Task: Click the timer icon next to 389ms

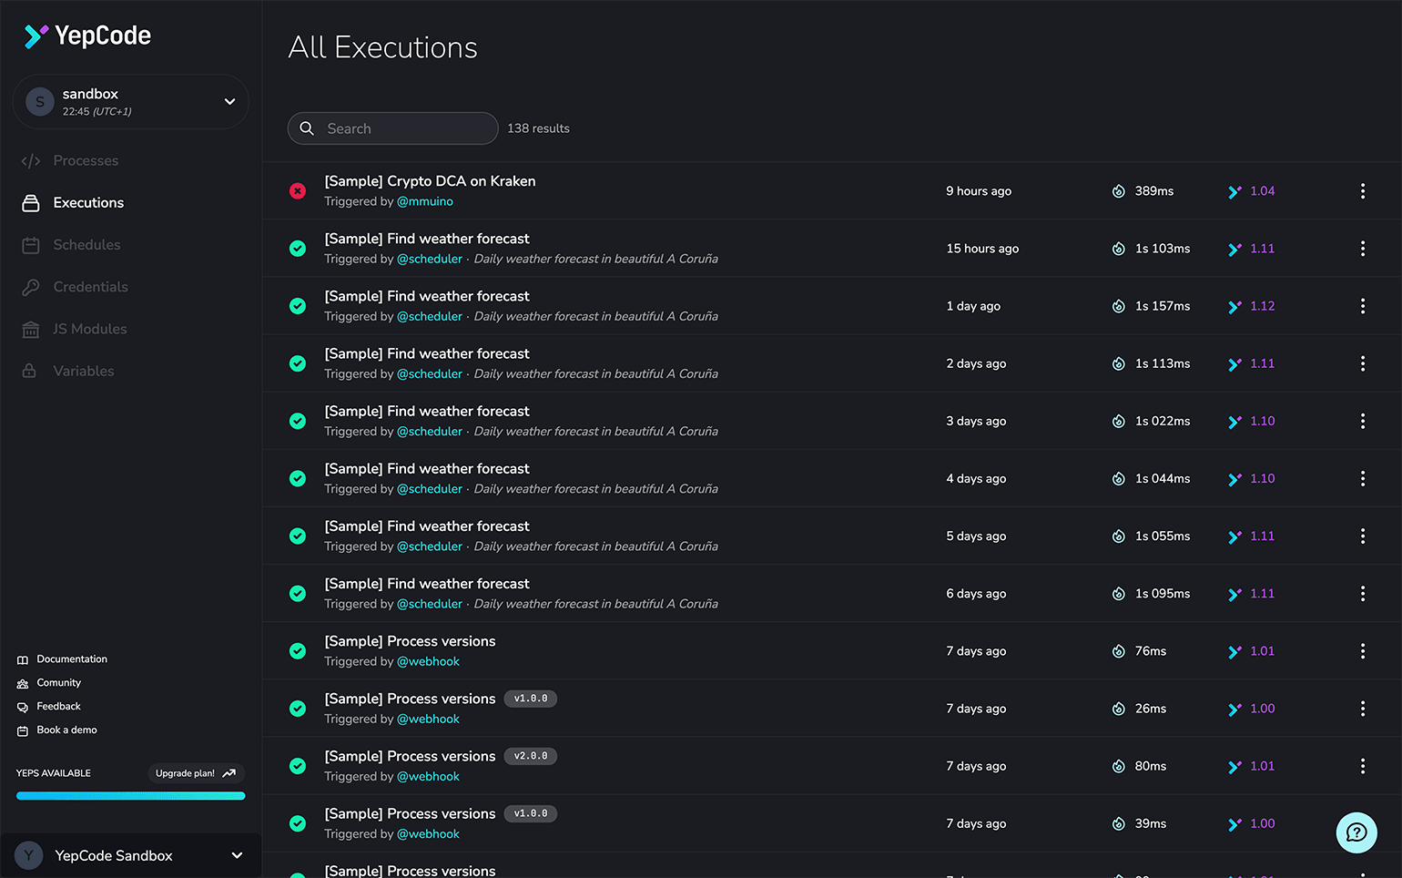Action: coord(1118,191)
